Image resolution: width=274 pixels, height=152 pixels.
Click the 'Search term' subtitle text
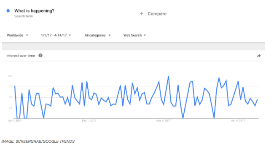coord(24,16)
